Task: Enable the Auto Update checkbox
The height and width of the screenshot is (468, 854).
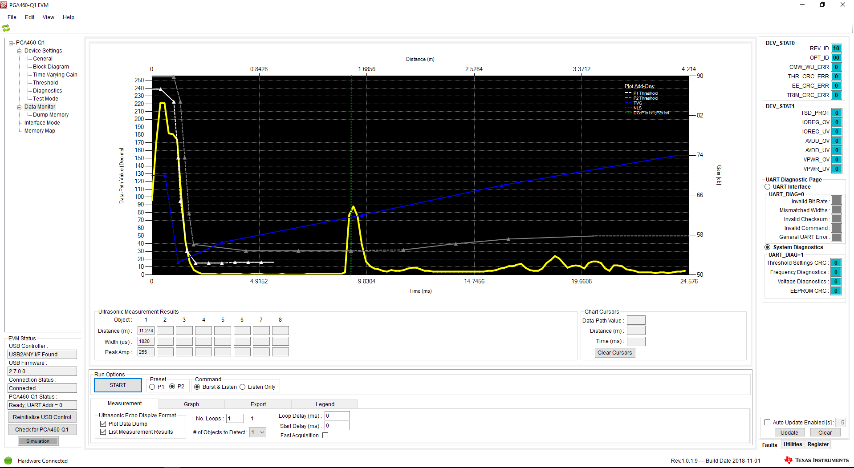Action: click(x=767, y=423)
